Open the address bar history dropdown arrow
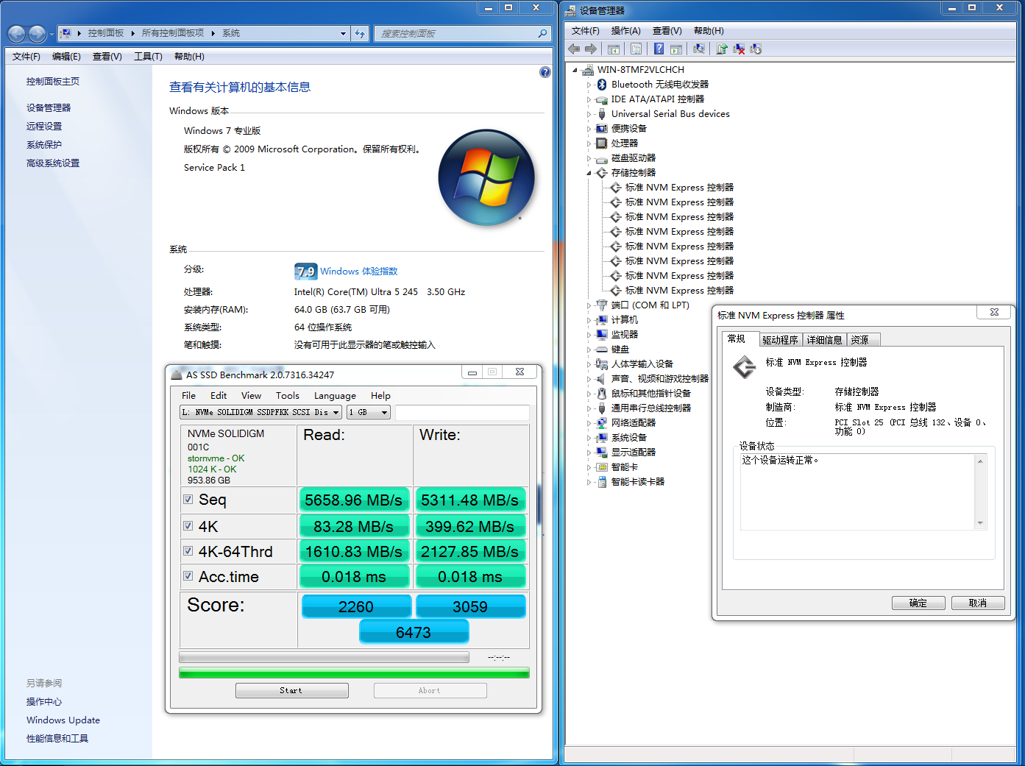The image size is (1025, 766). [x=343, y=33]
